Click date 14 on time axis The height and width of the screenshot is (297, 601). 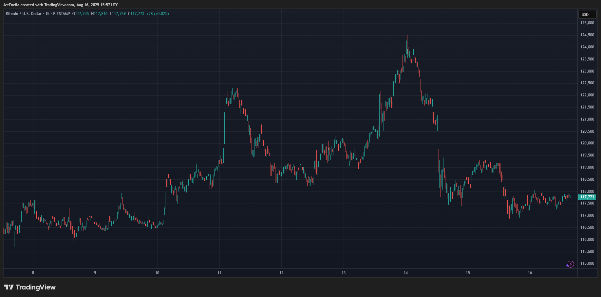[x=406, y=273]
